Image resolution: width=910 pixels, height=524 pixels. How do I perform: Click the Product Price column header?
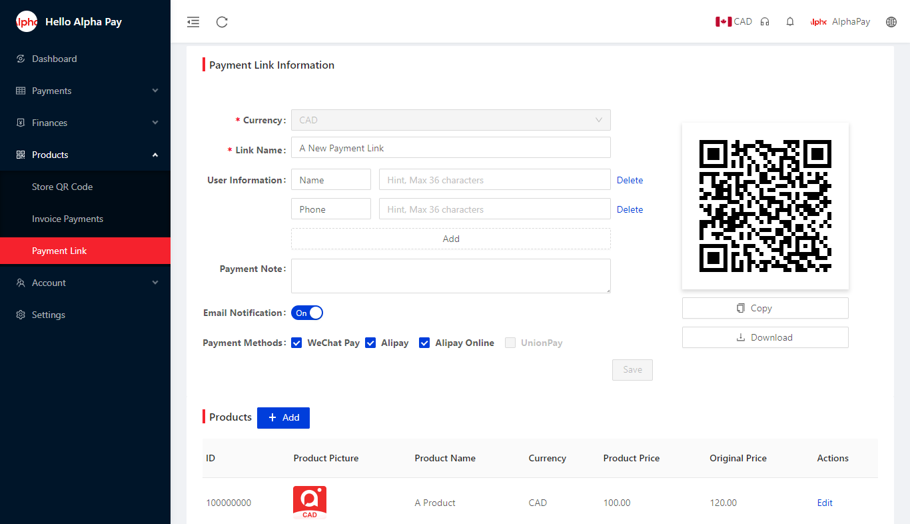(x=632, y=458)
